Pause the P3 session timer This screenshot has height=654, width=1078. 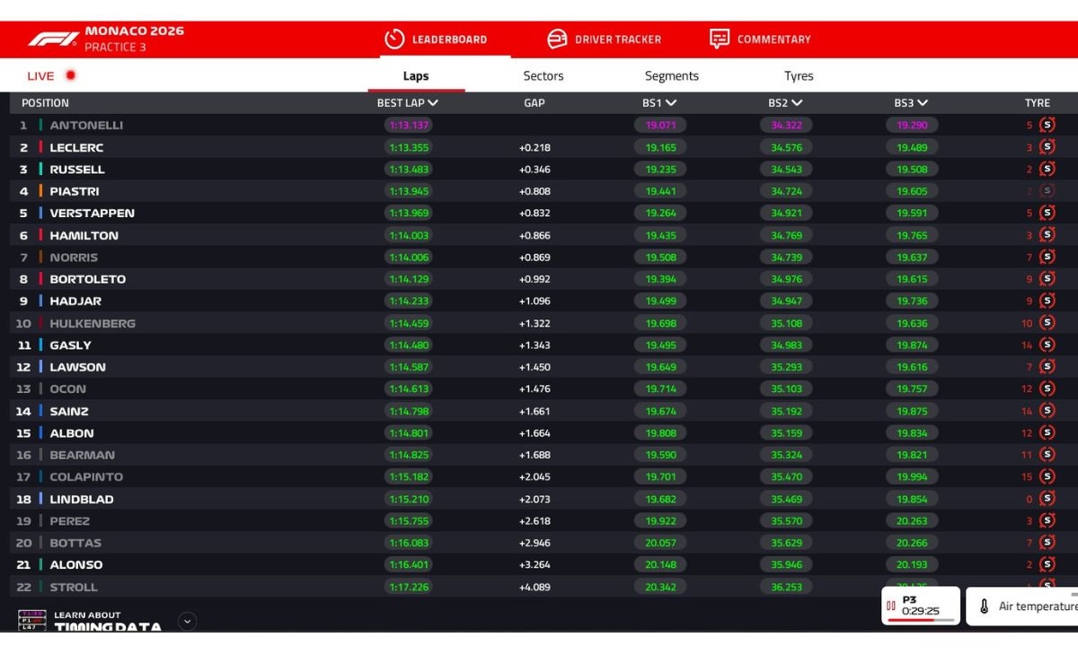891,606
